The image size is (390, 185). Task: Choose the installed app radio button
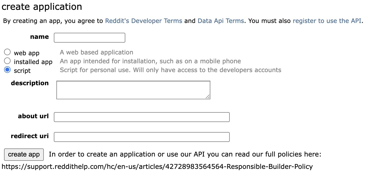coord(8,61)
